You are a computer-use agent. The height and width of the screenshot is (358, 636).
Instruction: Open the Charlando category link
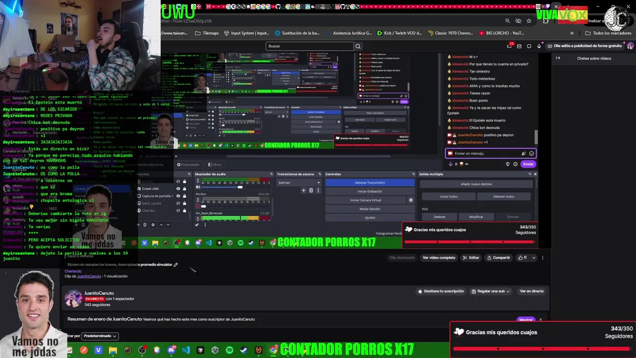click(73, 271)
